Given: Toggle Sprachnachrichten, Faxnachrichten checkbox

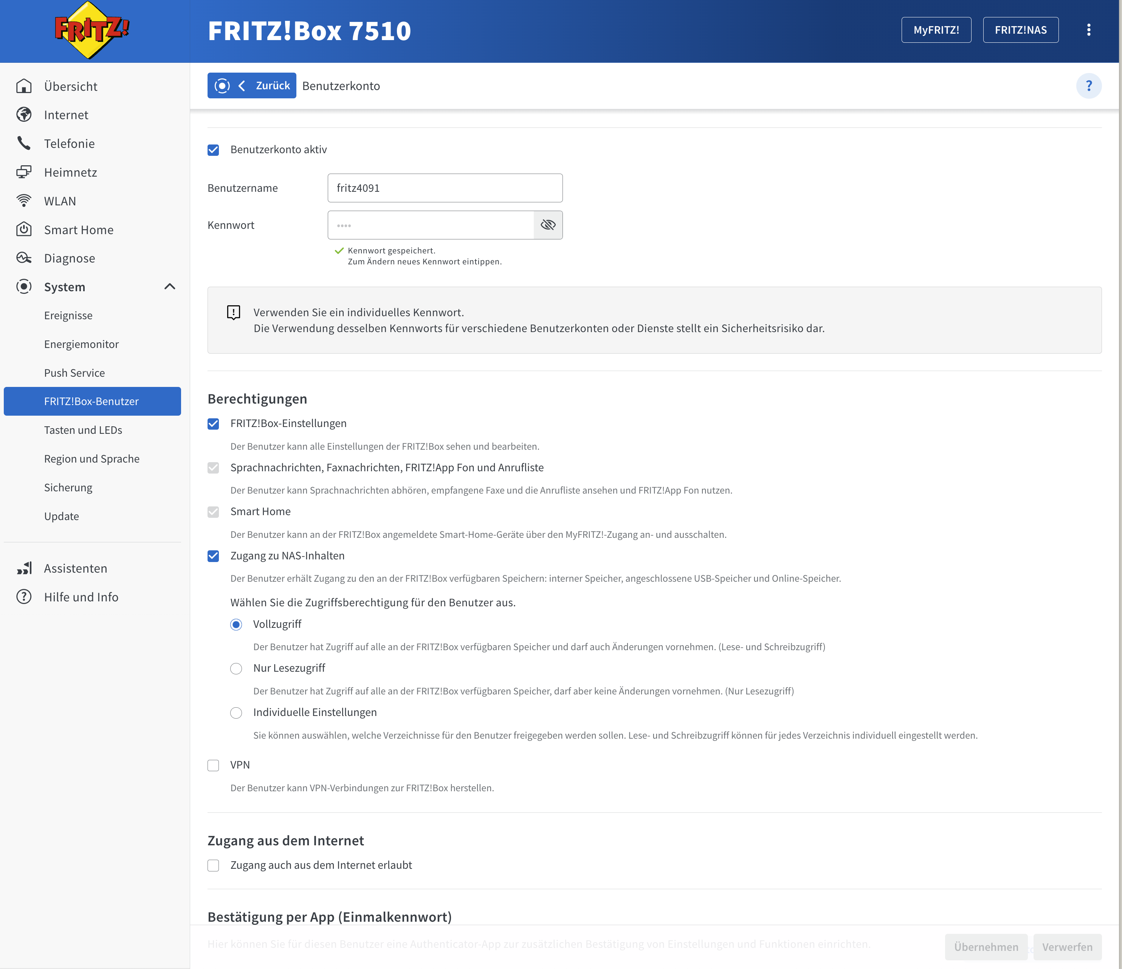Looking at the screenshot, I should 213,468.
